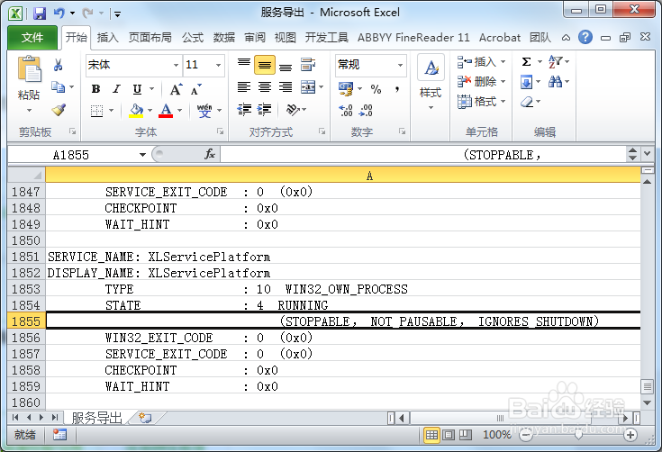
Task: Click the fx insert function button
Action: 210,155
